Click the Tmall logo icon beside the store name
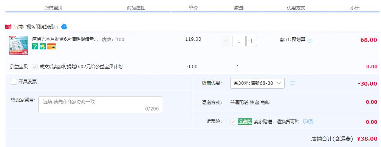Viewport: 381px width, 147px height. (x=8, y=27)
